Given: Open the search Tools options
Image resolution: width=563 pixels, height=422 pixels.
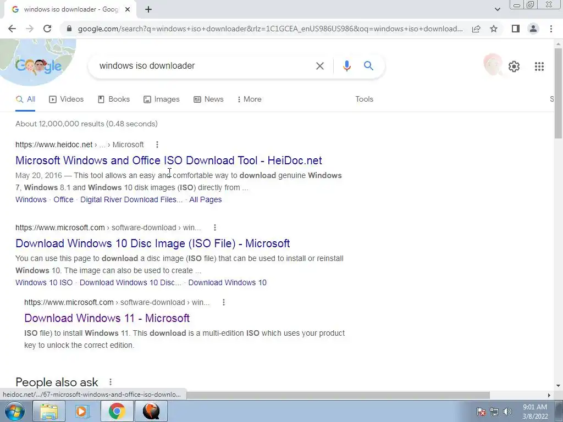Looking at the screenshot, I should click(364, 99).
